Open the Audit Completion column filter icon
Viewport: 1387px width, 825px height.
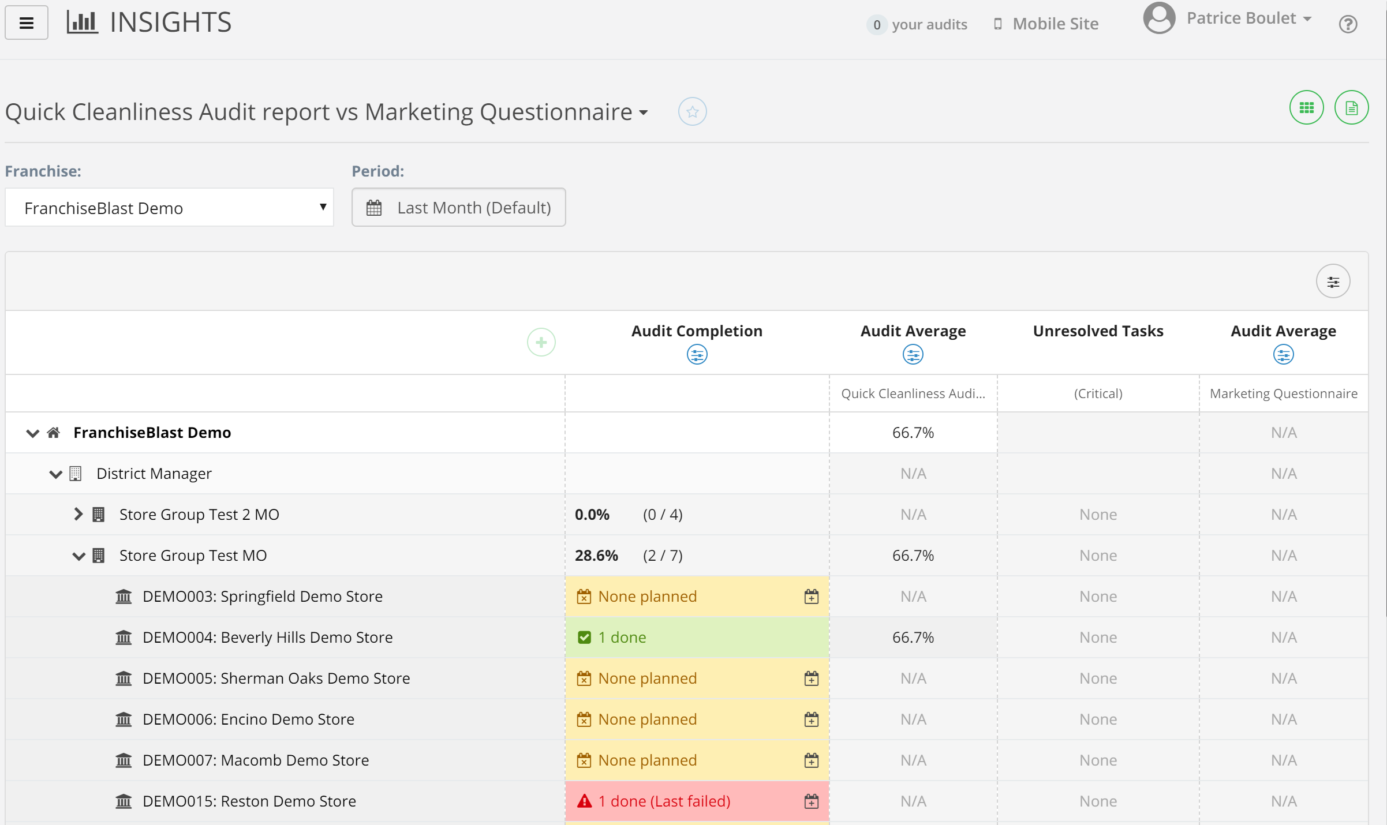pos(697,355)
